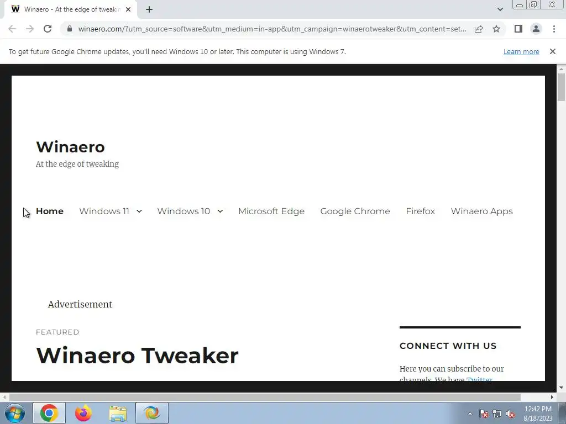566x424 pixels.
Task: Go to the Home menu item
Action: pos(49,211)
